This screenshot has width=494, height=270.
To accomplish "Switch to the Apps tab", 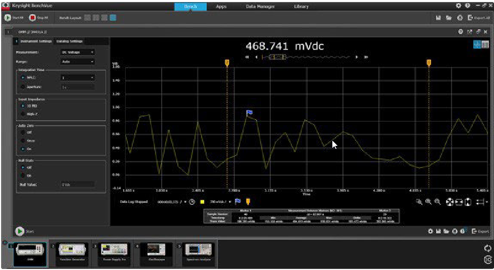I will tap(221, 7).
